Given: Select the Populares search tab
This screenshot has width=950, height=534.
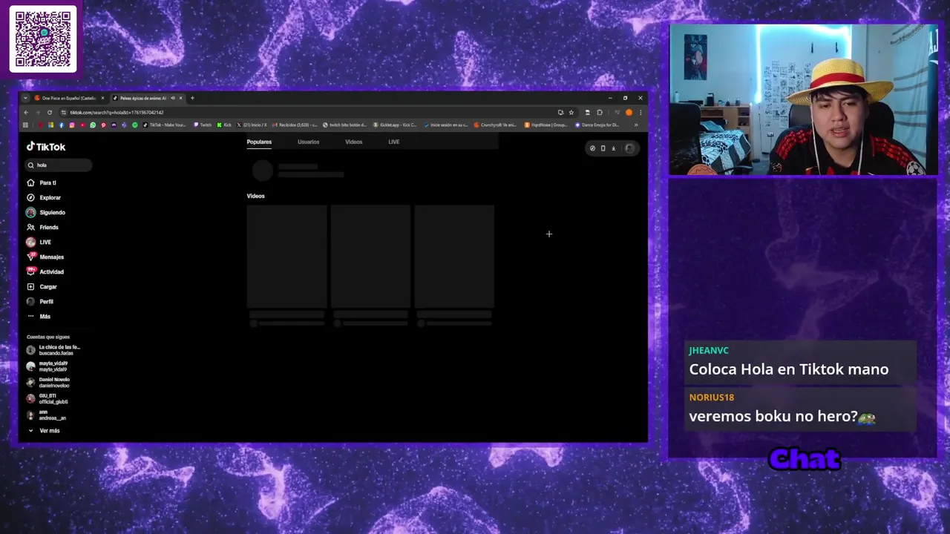Looking at the screenshot, I should [x=259, y=142].
